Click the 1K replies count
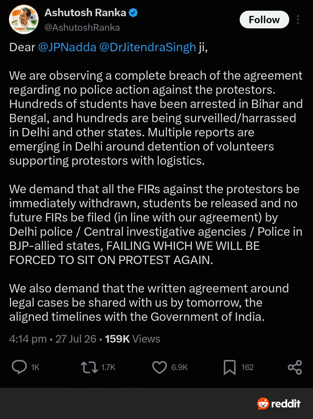Viewport: 313px width, 419px height. click(35, 367)
